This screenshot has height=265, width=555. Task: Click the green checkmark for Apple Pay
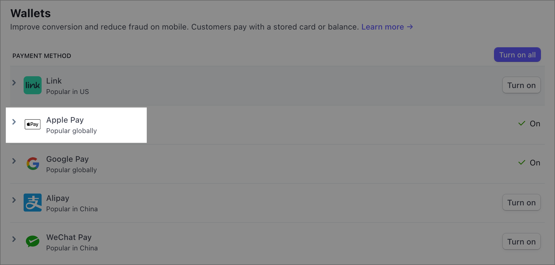pyautogui.click(x=522, y=123)
